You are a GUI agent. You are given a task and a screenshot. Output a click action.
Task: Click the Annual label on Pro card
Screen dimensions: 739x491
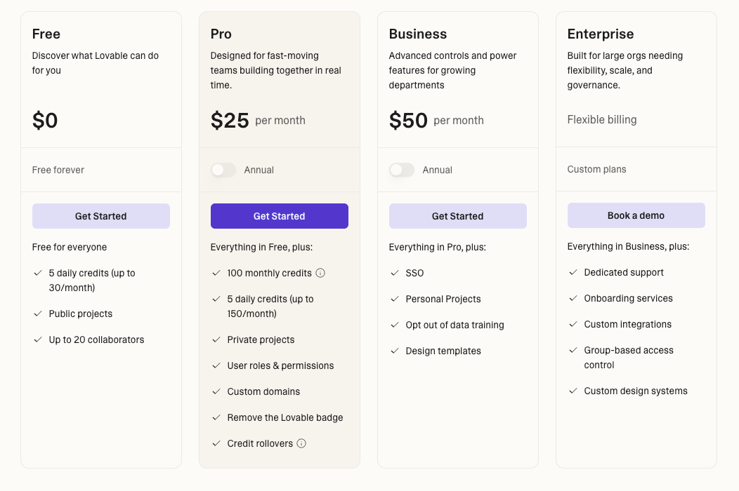(x=259, y=170)
